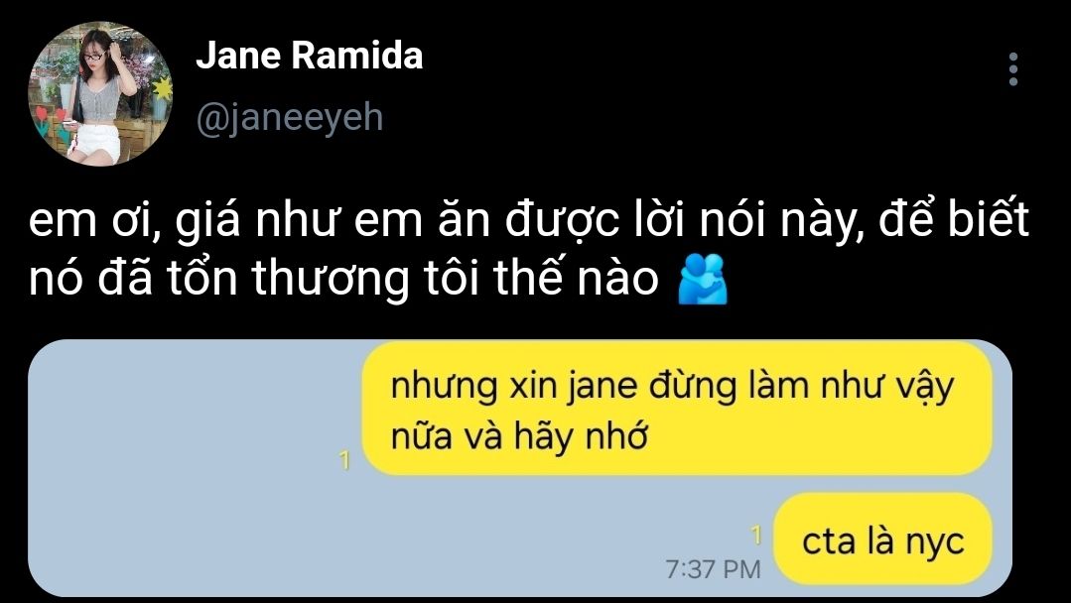Select the 'cta là nyc' message bubble

[x=882, y=540]
